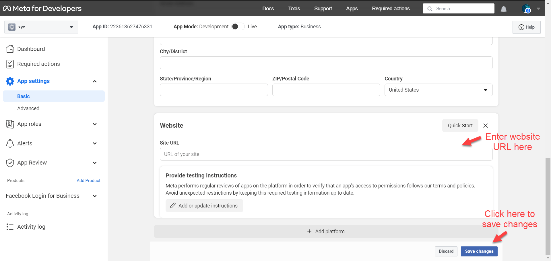Viewport: 551px width, 261px height.
Task: Click the Save changes button
Action: 479,251
